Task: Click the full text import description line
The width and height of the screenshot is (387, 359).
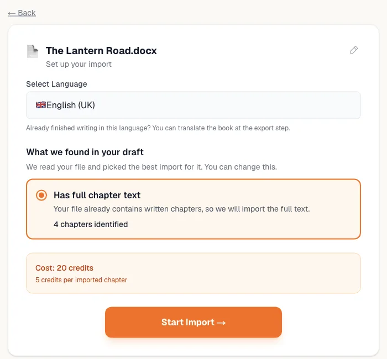Action: click(x=182, y=209)
